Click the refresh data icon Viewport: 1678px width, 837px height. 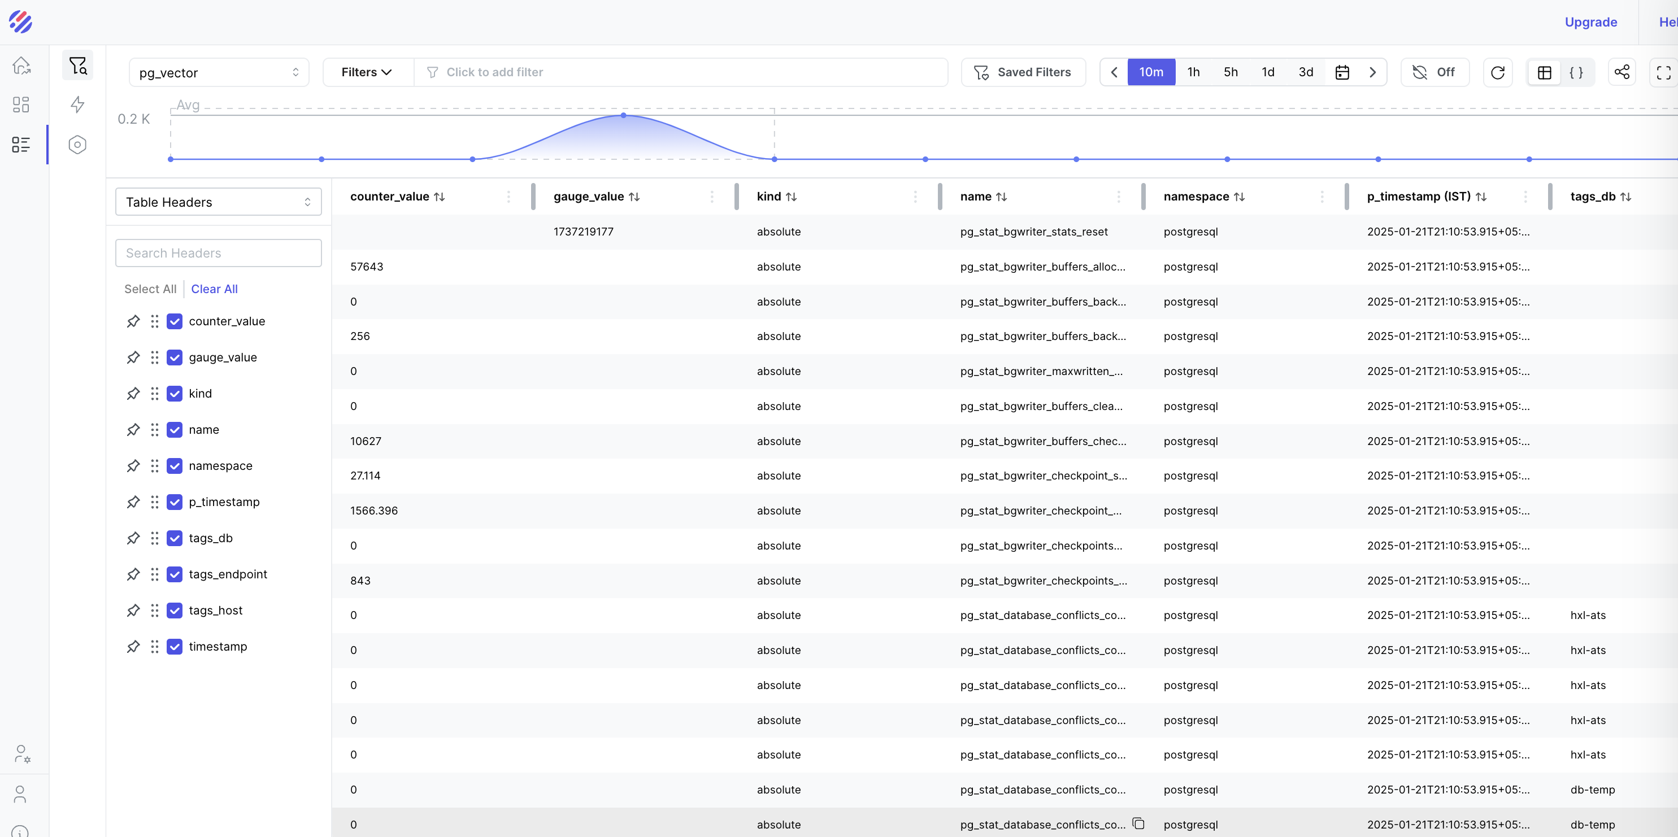click(1497, 72)
